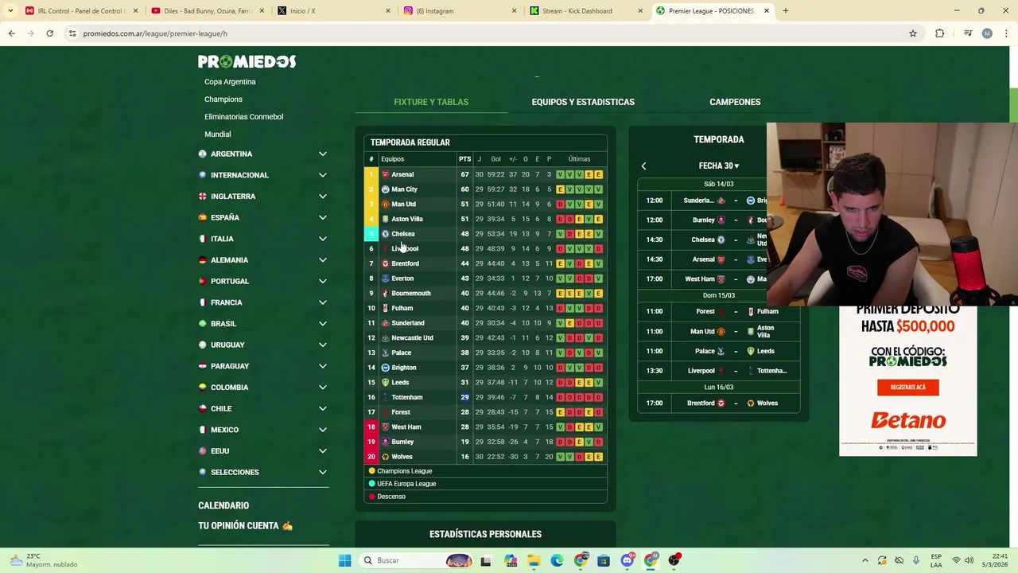Open Microsoft Store from the taskbar
Image resolution: width=1018 pixels, height=573 pixels.
pyautogui.click(x=604, y=560)
